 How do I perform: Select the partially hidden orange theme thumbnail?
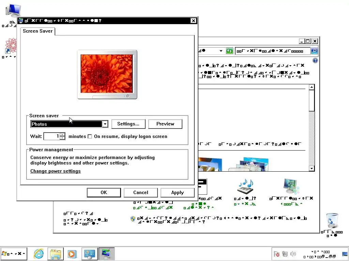pos(210,164)
